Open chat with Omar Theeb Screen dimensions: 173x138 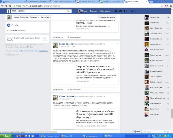pyautogui.click(x=157, y=109)
